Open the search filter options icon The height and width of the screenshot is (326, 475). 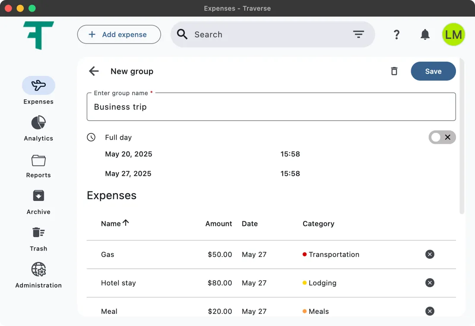358,34
